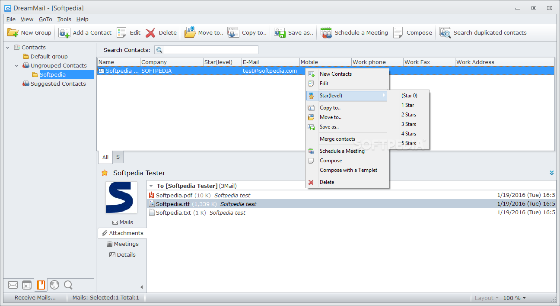560x306 pixels.
Task: Sort by the Company column header
Action: 172,62
